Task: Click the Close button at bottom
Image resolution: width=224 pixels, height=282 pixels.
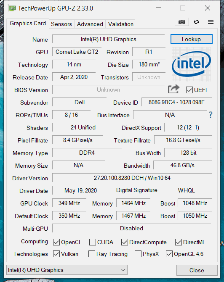Action: click(x=197, y=270)
